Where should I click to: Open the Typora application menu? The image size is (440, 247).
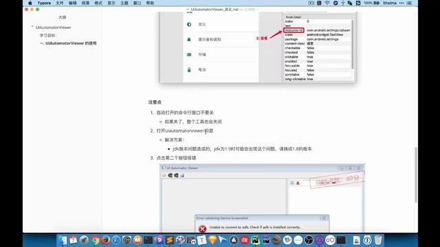[44, 3]
